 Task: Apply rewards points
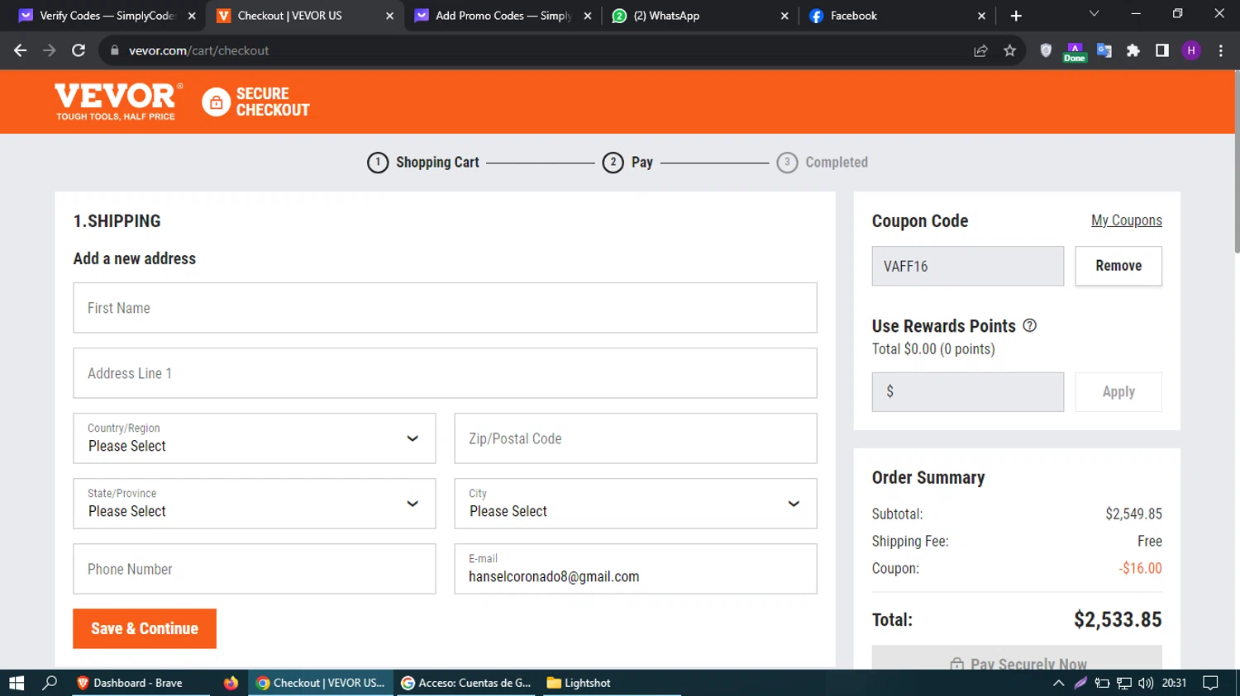coord(1118,392)
